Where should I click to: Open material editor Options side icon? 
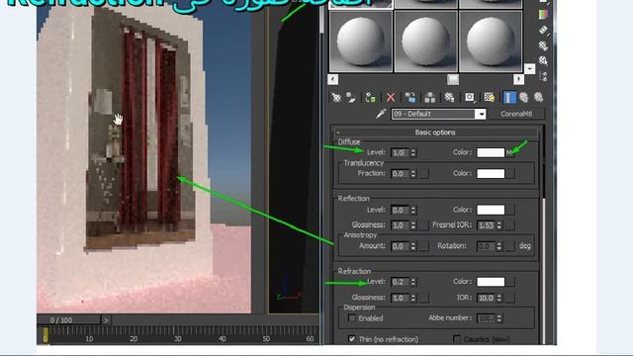point(543,45)
